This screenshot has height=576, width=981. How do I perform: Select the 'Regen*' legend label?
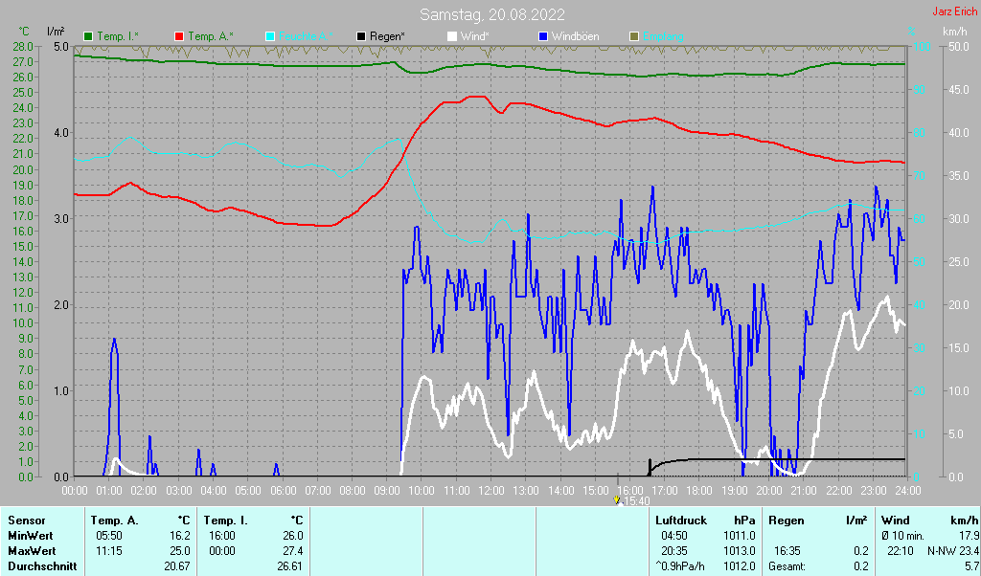pos(387,37)
